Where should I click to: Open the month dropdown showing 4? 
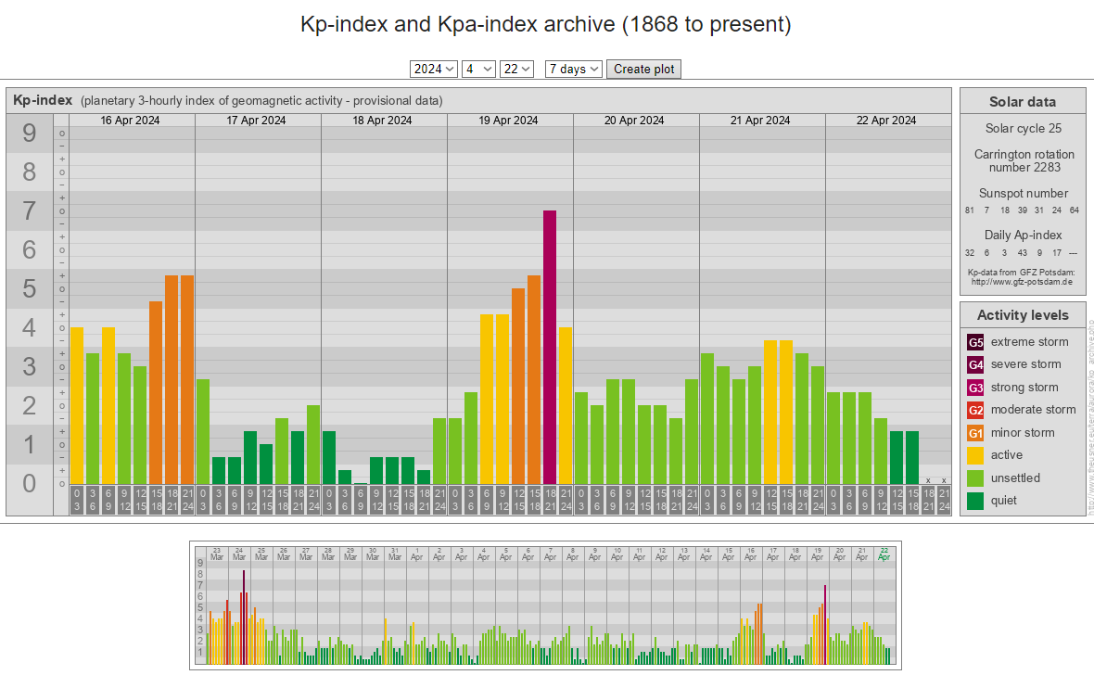click(x=478, y=70)
